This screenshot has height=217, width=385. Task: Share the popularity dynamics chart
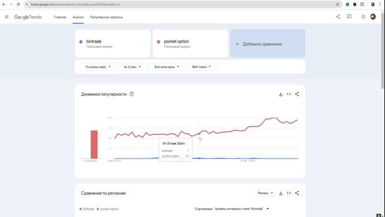coord(297,94)
